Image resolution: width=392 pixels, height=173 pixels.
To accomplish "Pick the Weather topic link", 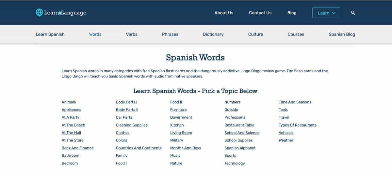I will click(x=286, y=140).
